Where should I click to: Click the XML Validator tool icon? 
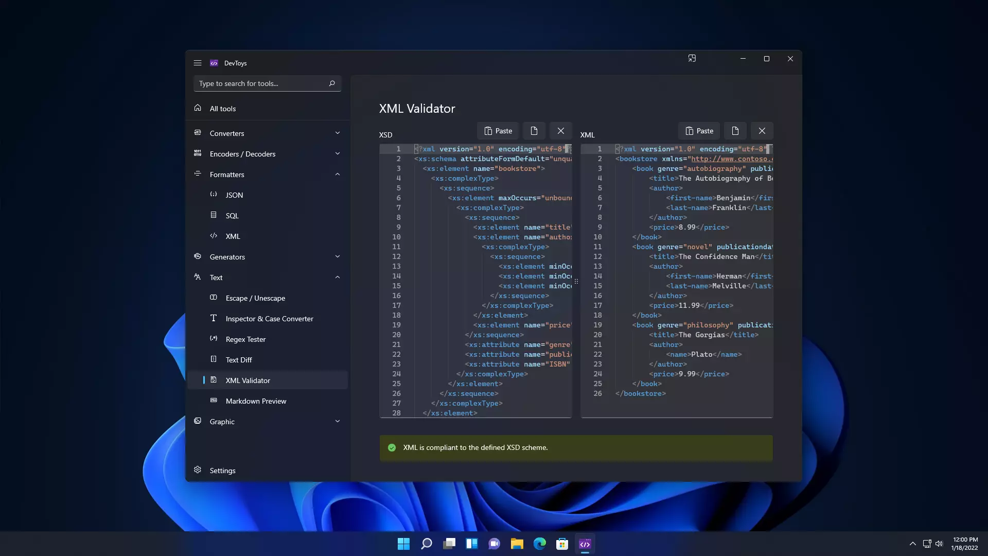point(214,379)
